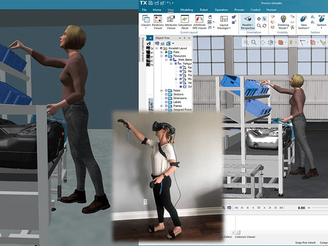Viewport: 328px width, 246px height.
Task: Switch to the Control ribbon tab
Action: pos(255,10)
